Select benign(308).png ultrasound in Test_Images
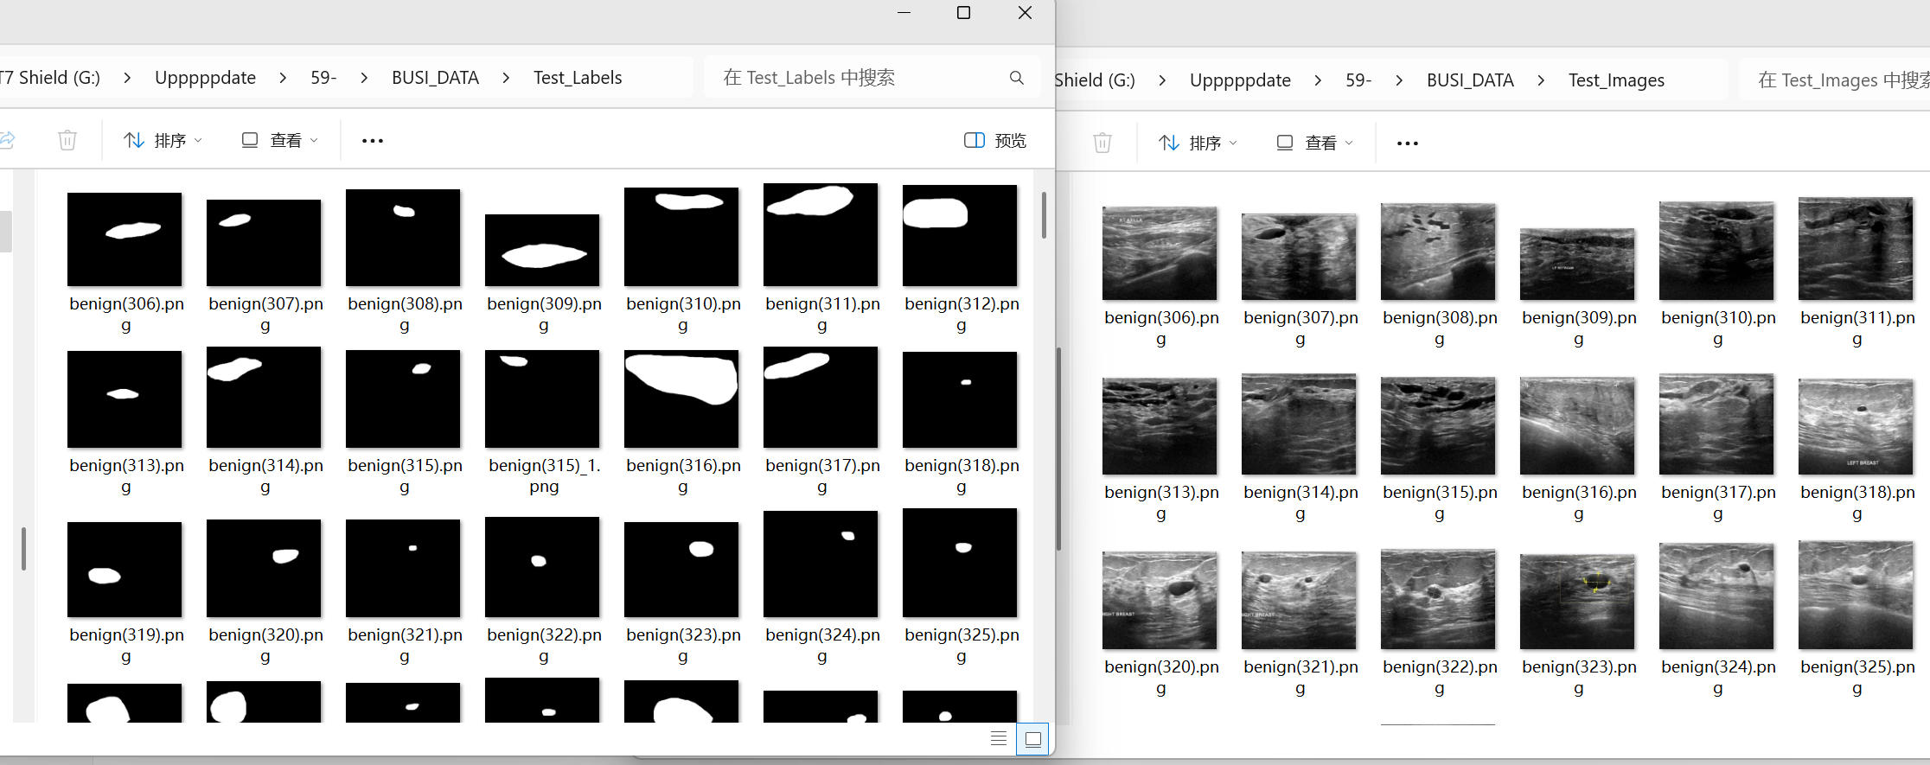Screen dimensions: 1930x765 click(1438, 252)
